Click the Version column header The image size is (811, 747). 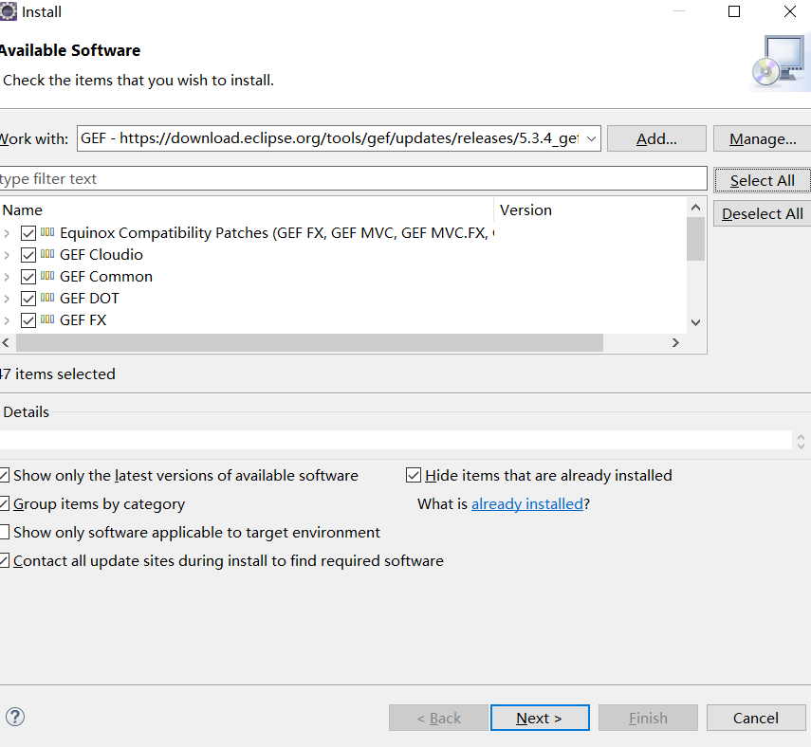click(590, 210)
